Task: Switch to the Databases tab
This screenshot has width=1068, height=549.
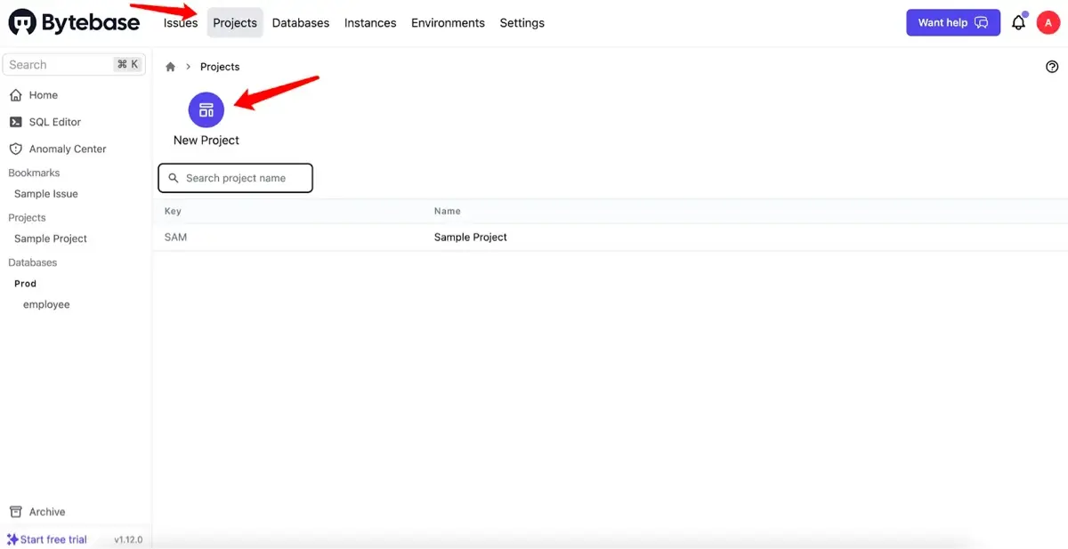Action: (301, 23)
